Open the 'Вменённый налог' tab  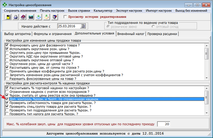tap(131, 34)
